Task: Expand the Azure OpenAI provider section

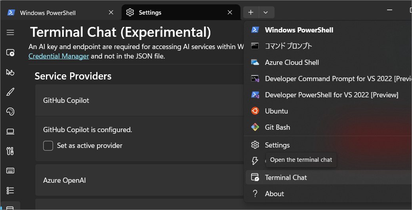Action: tap(139, 180)
